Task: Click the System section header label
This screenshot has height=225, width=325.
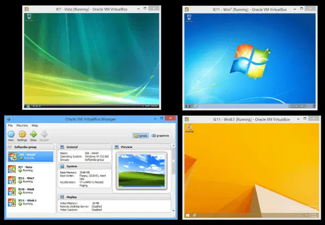Action: coord(72,166)
